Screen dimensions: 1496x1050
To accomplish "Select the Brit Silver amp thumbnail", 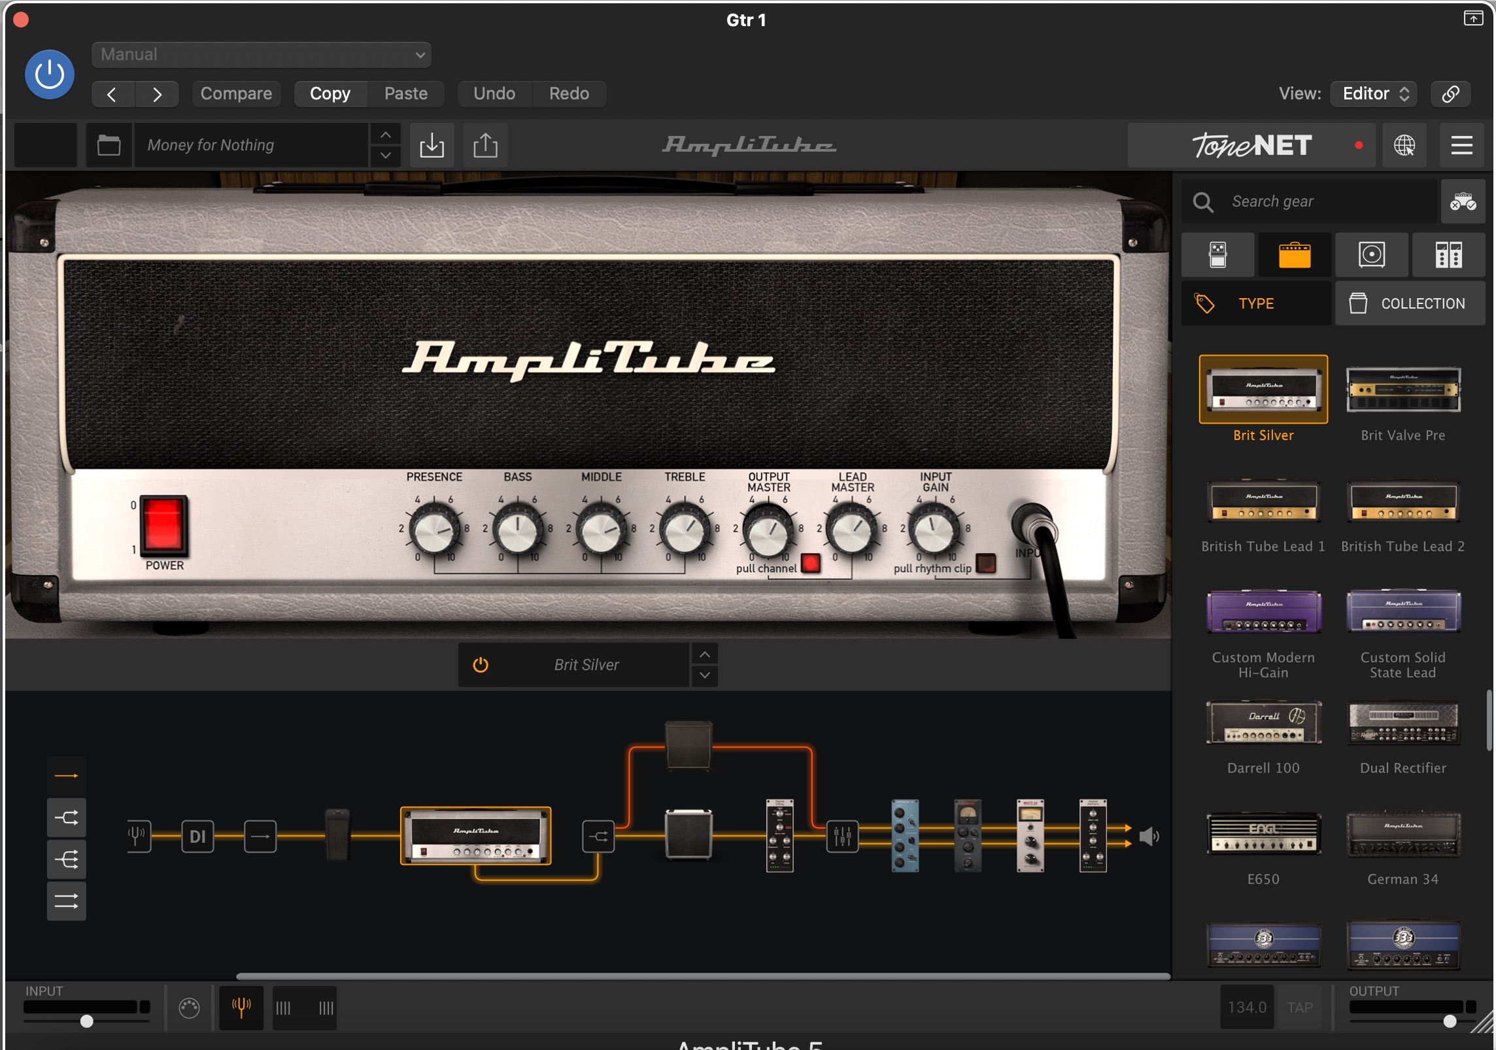I will coord(1263,390).
